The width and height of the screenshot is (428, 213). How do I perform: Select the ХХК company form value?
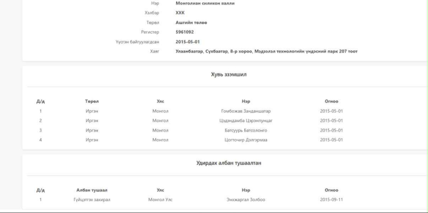180,13
